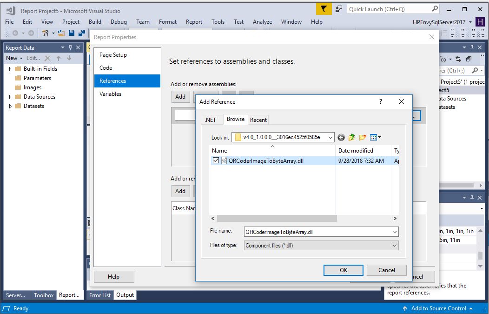Uncheck the QRCoderImageToByteArray.dll checkbox
Screen dimensions: 489x314
point(216,160)
